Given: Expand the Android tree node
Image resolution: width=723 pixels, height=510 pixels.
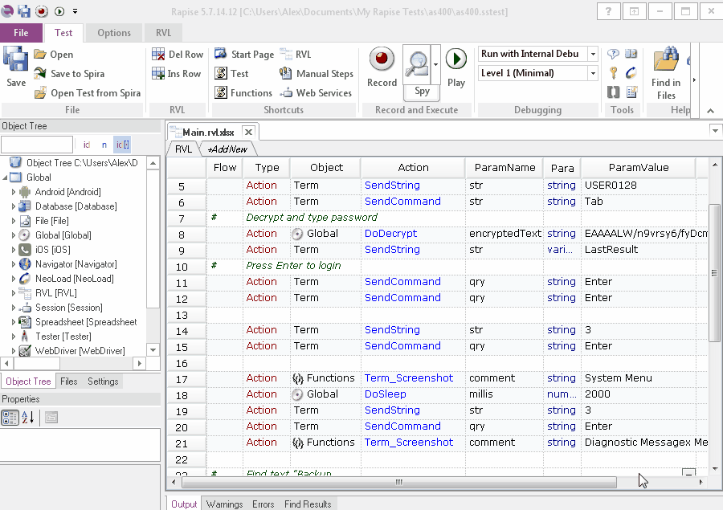Looking at the screenshot, I should [14, 192].
